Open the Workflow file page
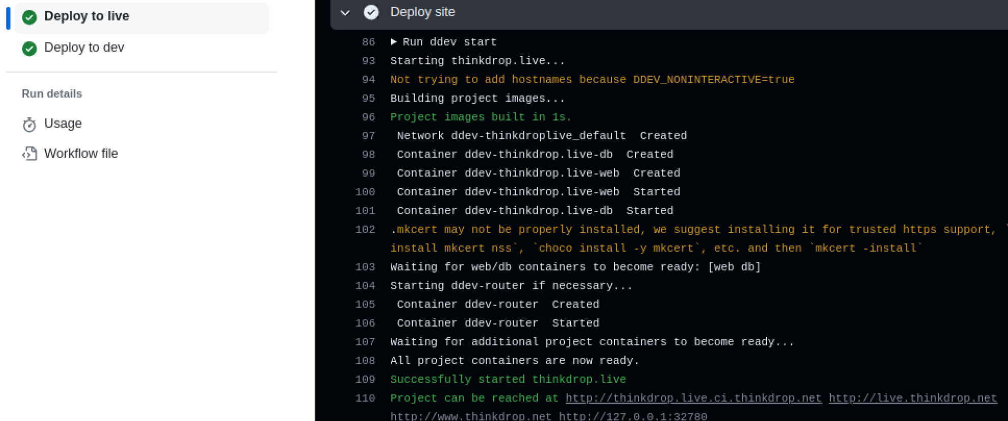1008x421 pixels. pos(80,154)
